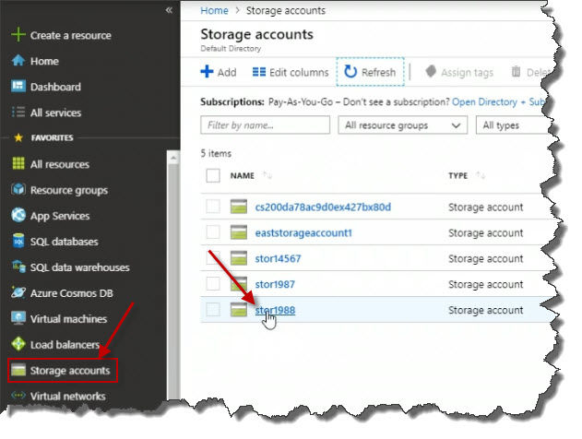Click the Load balancers diamond icon
Screen dimensions: 582x439
pyautogui.click(x=18, y=344)
